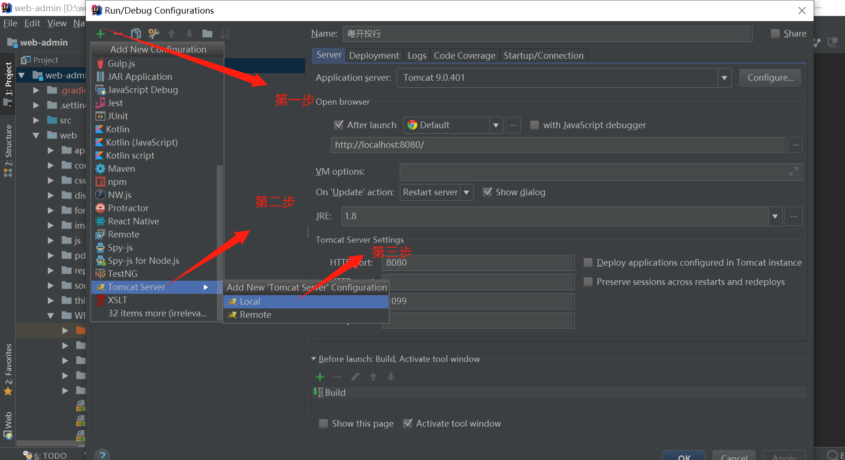Toggle Show dialog checkbox
The width and height of the screenshot is (845, 460).
[487, 192]
